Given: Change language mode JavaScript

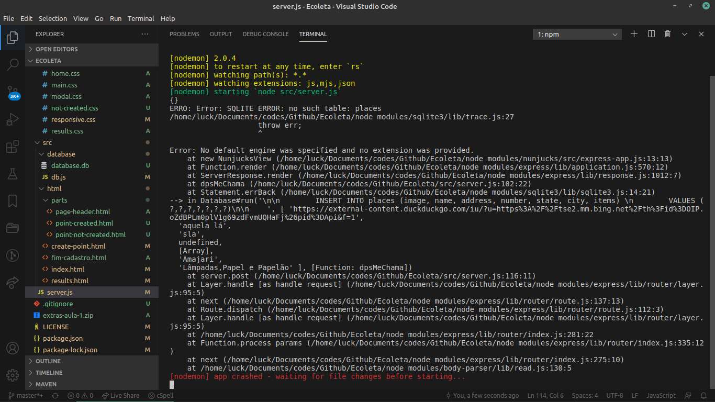Looking at the screenshot, I should click(661, 396).
